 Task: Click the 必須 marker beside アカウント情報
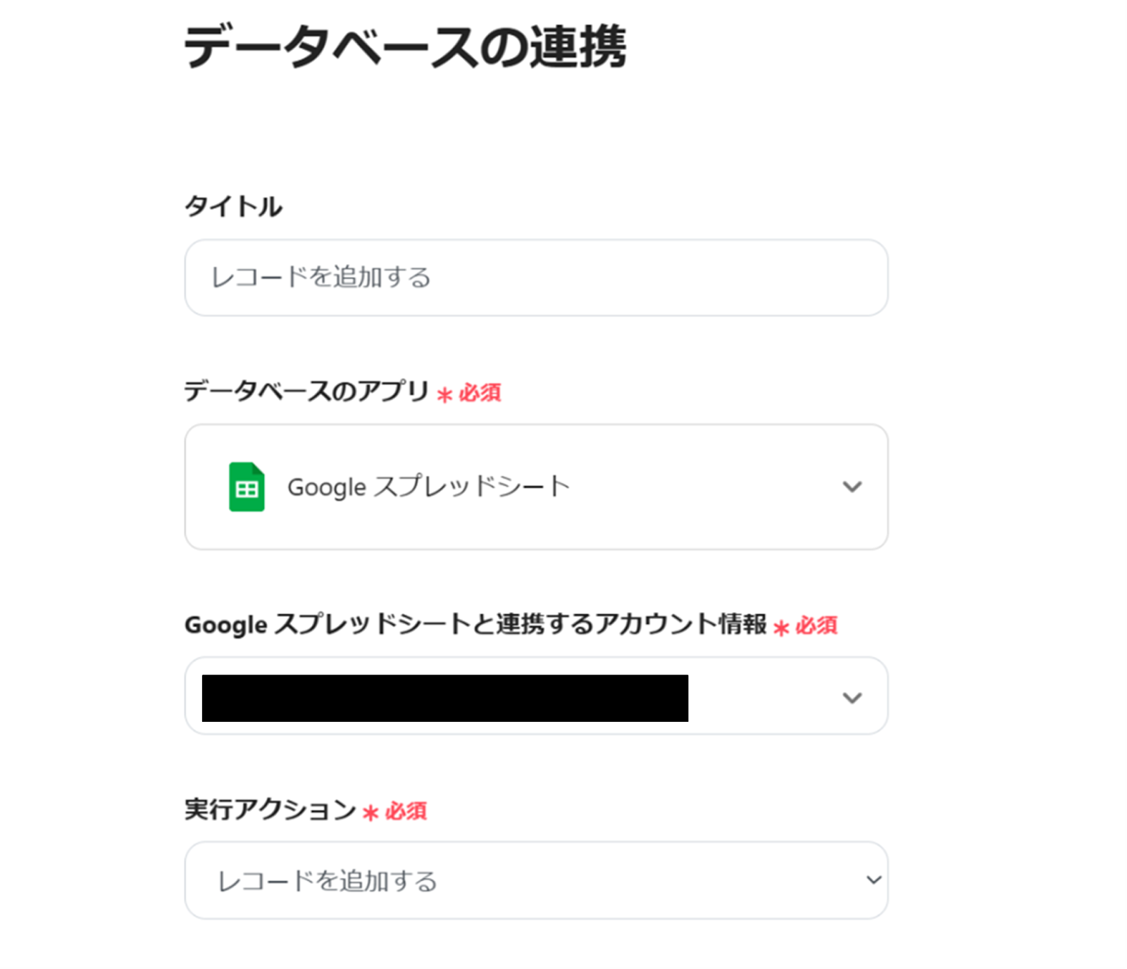pyautogui.click(x=816, y=625)
